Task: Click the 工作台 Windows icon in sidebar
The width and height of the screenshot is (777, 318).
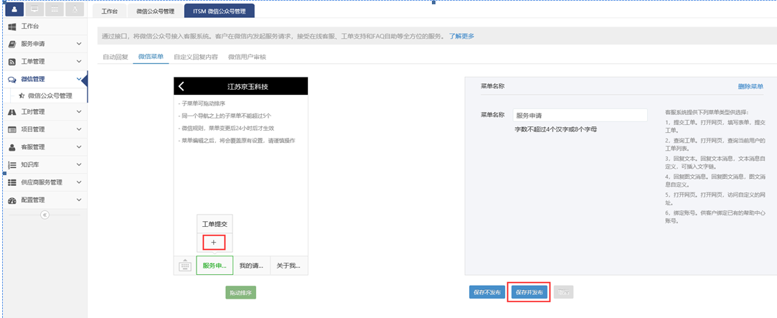Action: pyautogui.click(x=12, y=27)
